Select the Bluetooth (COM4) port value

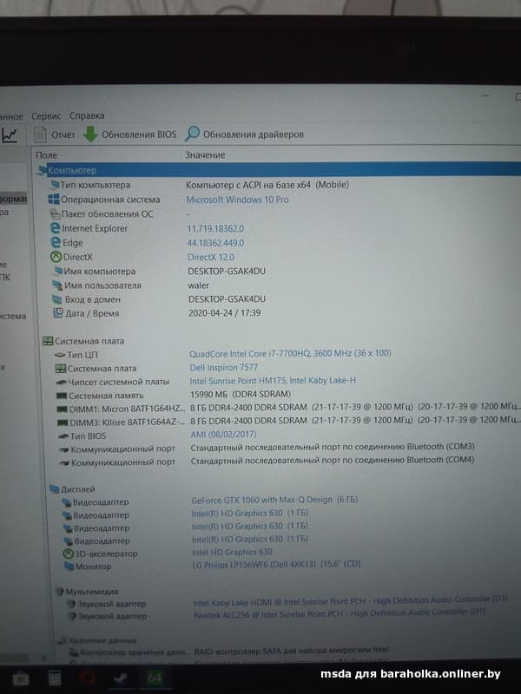click(333, 460)
